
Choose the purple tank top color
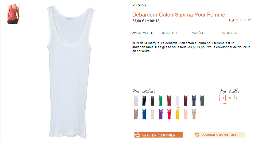click(x=161, y=114)
